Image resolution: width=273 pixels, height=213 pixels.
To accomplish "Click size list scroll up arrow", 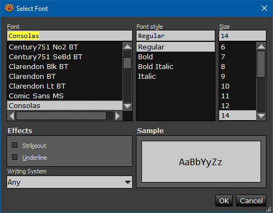I will coord(261,46).
